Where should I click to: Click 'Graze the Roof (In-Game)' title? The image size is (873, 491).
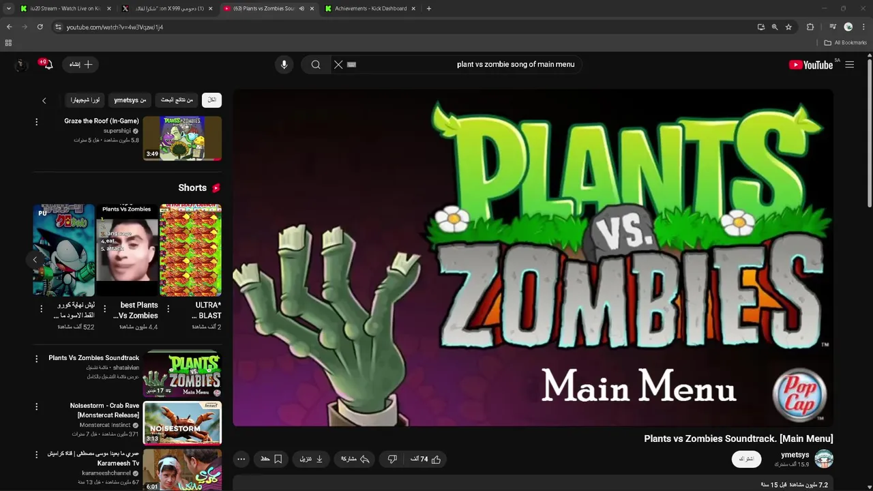coord(102,121)
